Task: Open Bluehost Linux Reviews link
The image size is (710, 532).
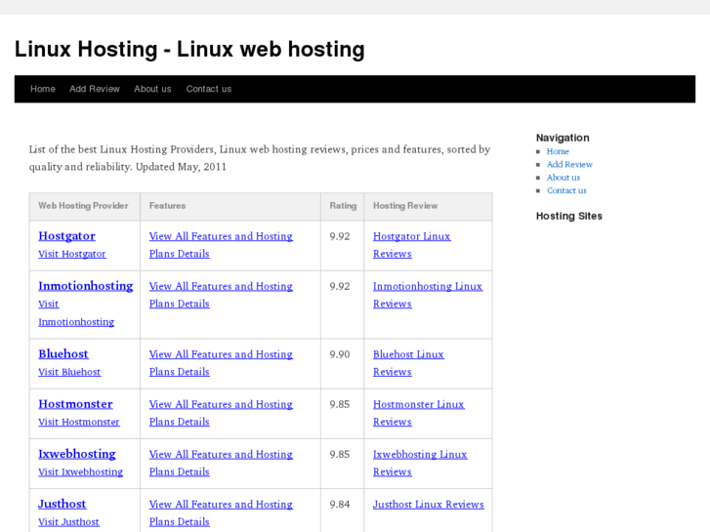Action: (408, 363)
